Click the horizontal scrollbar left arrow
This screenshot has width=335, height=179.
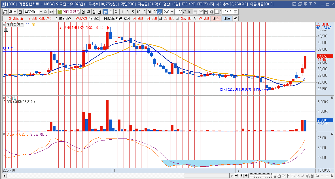4,176
